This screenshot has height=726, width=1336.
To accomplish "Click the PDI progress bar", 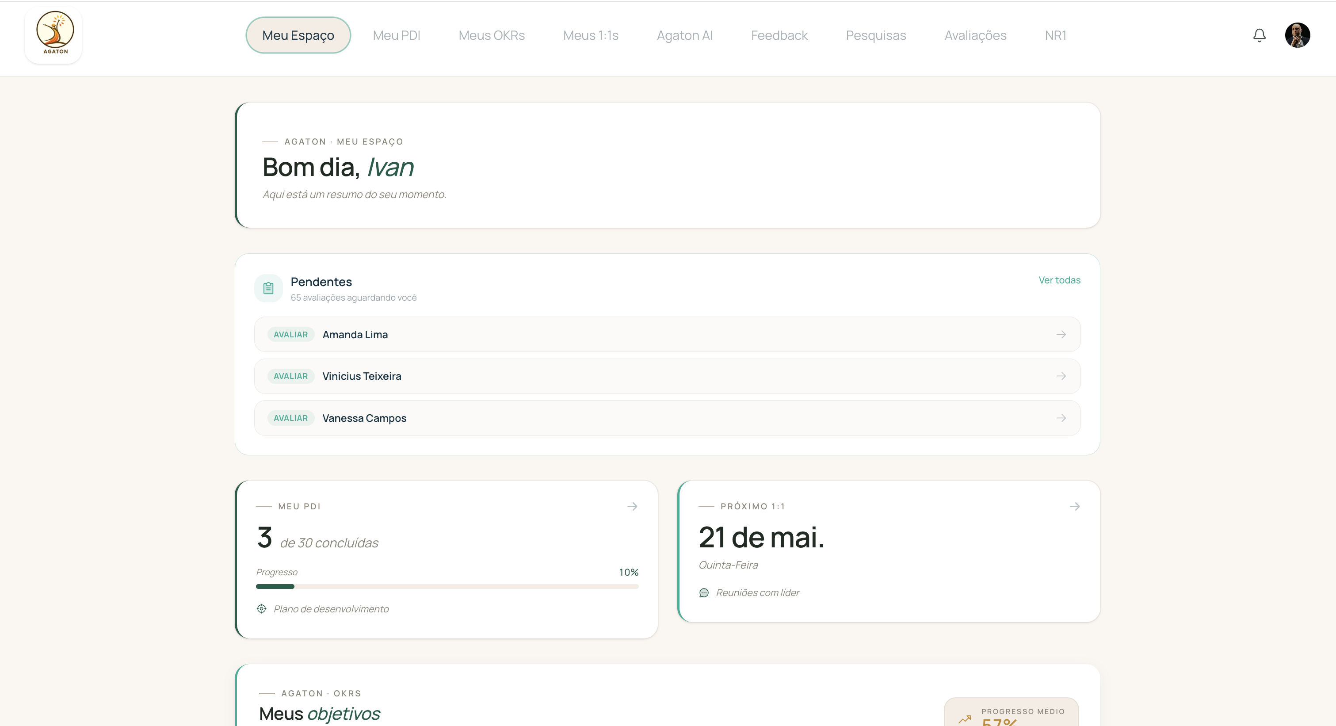I will coord(447,587).
